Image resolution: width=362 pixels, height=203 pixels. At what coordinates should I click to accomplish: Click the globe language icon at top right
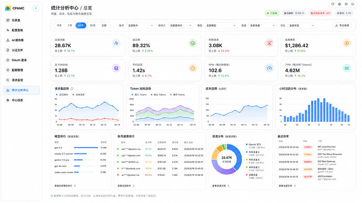coord(339,4)
